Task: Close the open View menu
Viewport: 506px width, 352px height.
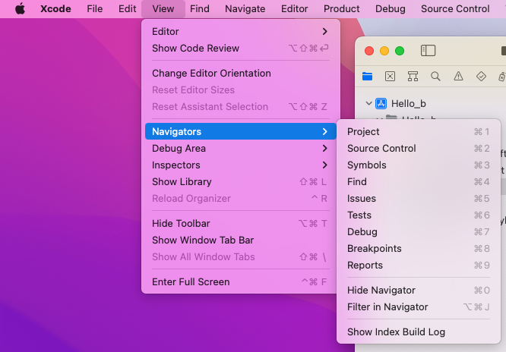Action: click(163, 8)
